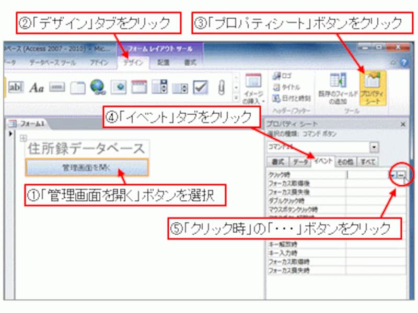
Task: Select the check box control icon
Action: coord(201,87)
